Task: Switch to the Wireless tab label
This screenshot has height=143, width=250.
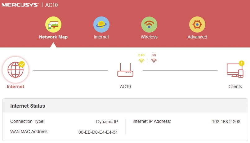Action: tap(149, 37)
